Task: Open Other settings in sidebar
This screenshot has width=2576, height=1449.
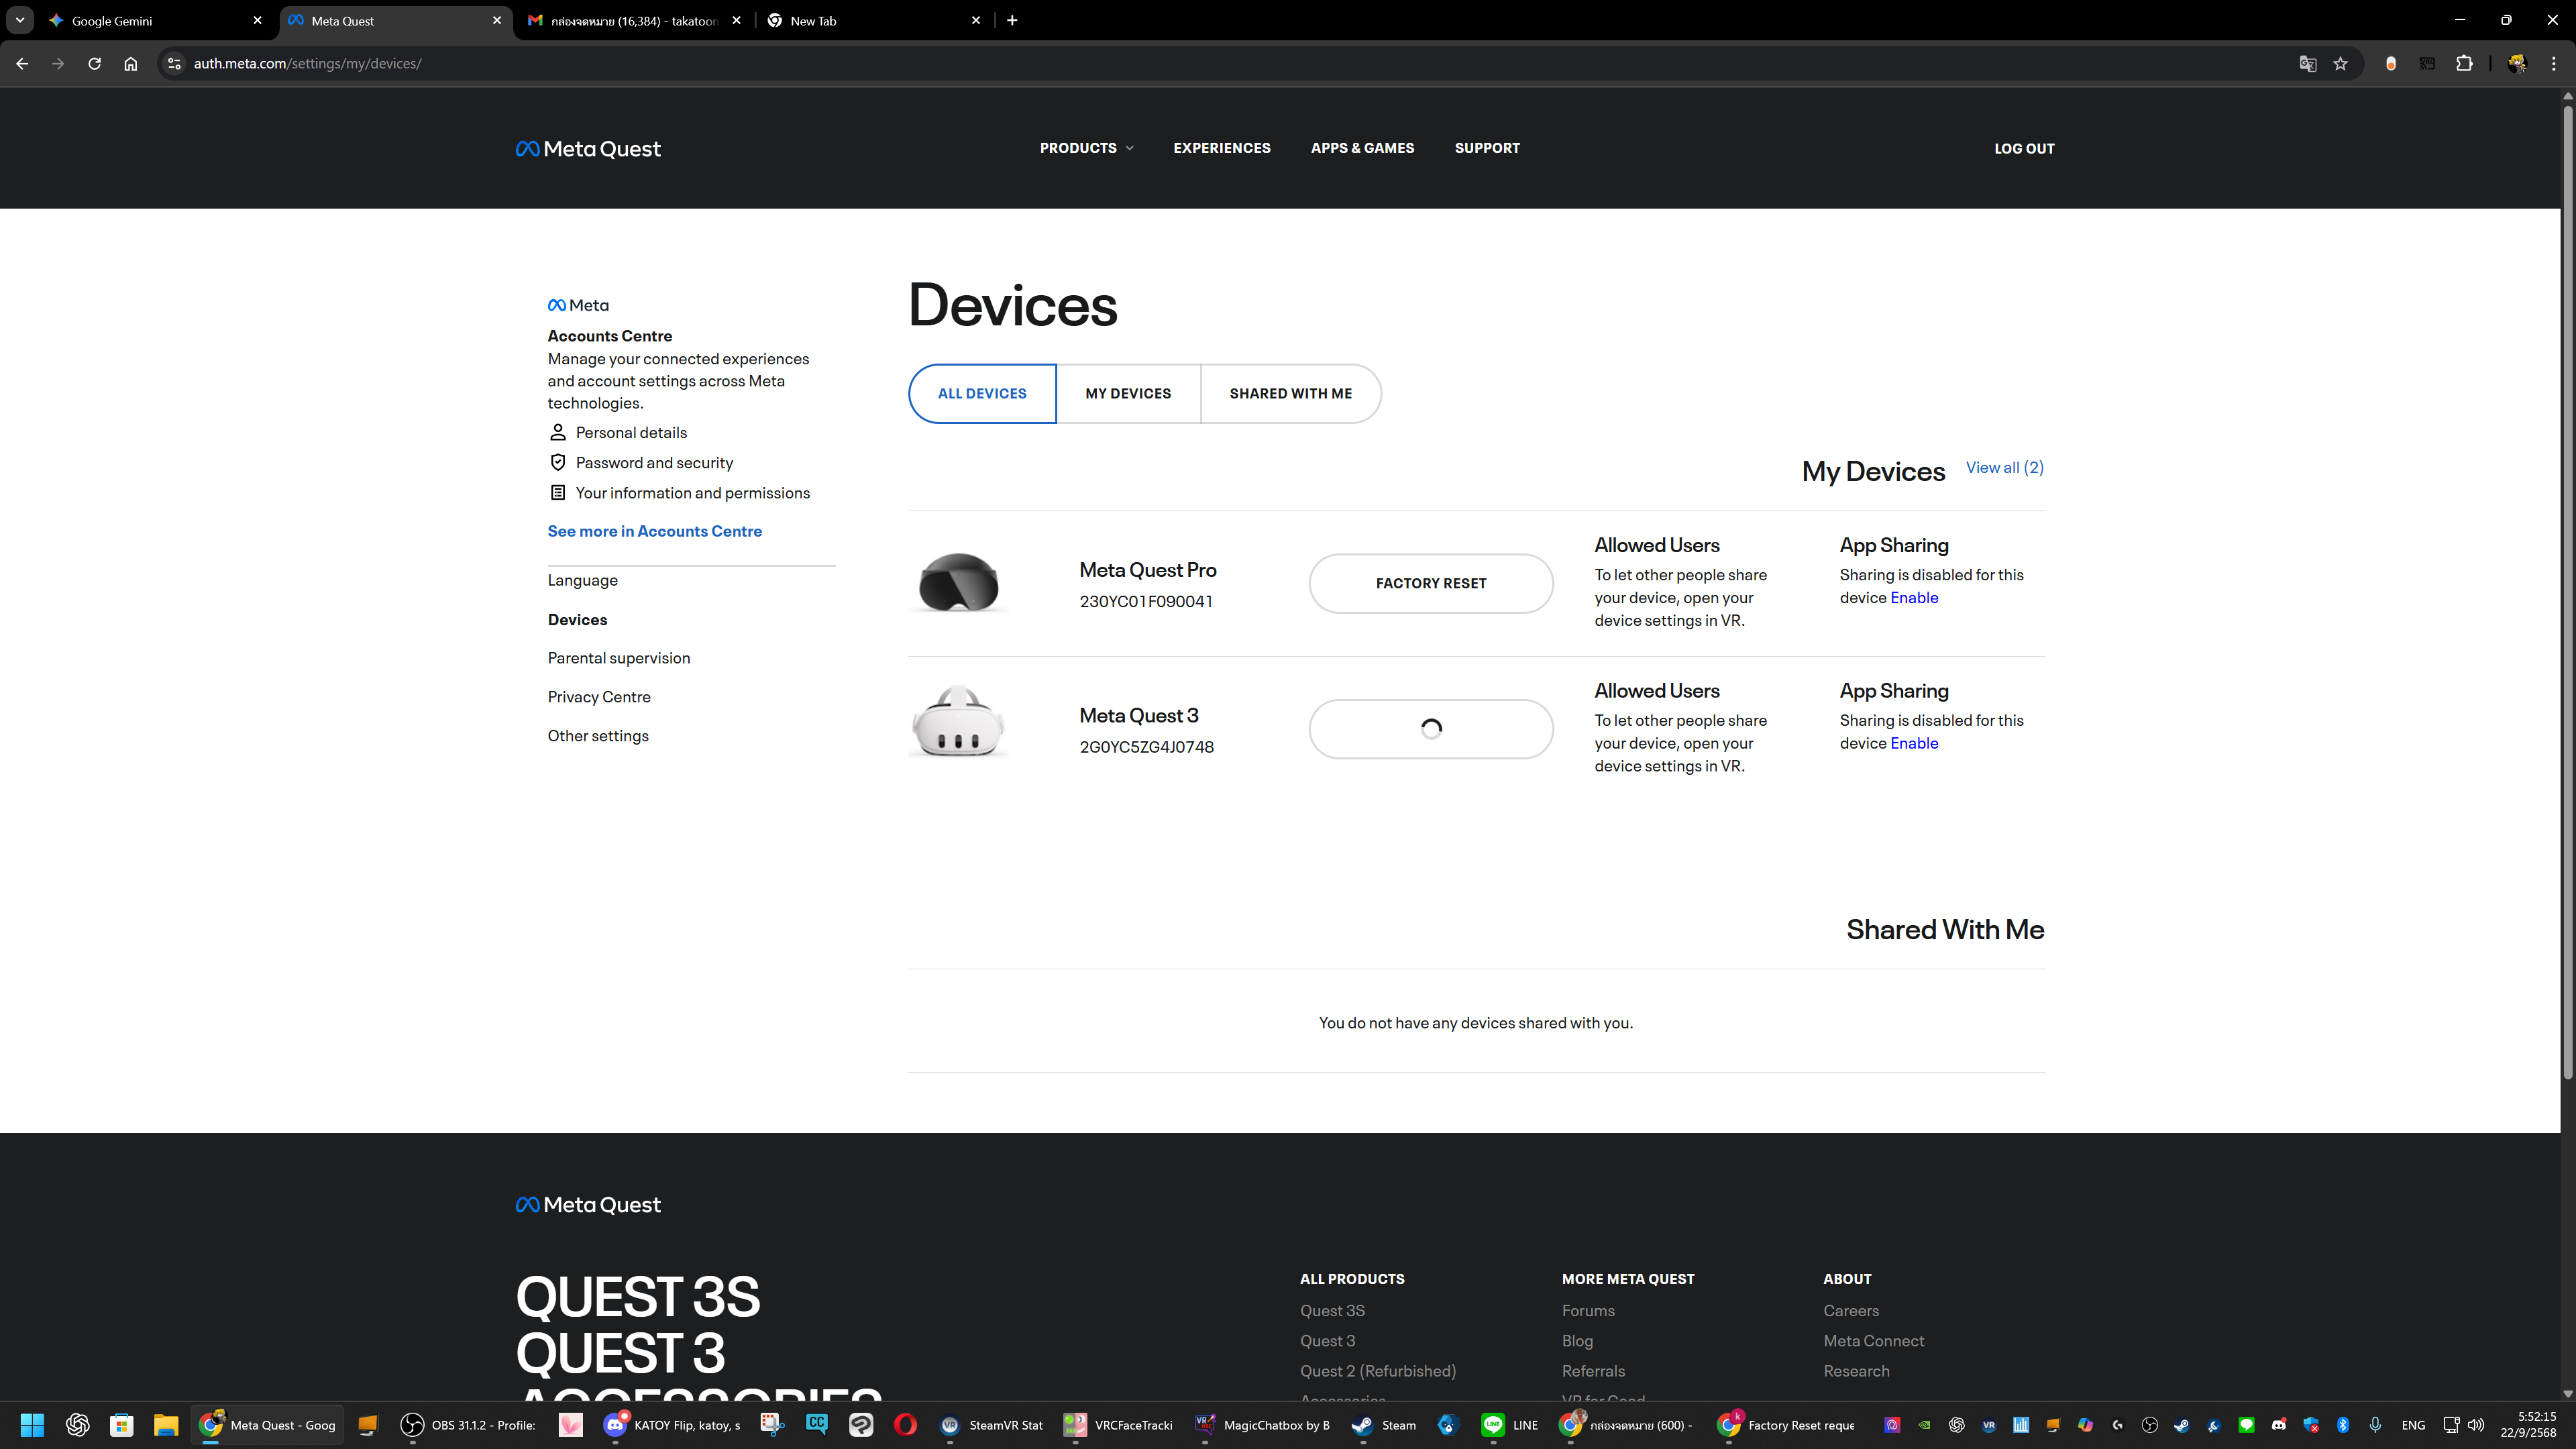Action: [x=597, y=736]
